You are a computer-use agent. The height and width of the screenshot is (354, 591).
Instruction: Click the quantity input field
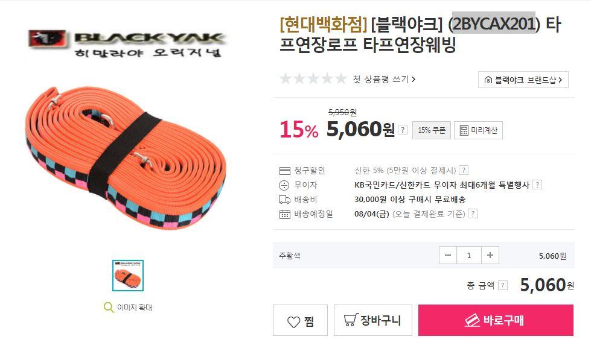pos(469,255)
